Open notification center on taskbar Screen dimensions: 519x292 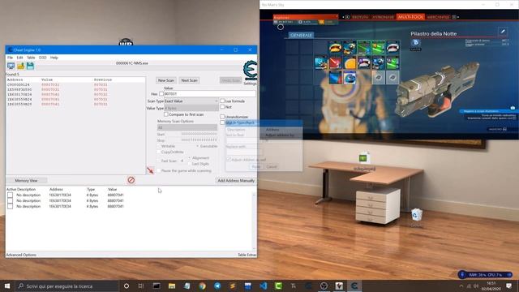(x=509, y=286)
